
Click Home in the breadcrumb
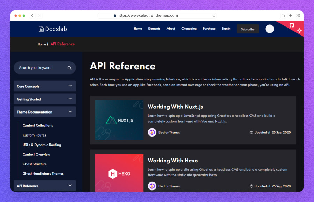tap(42, 44)
